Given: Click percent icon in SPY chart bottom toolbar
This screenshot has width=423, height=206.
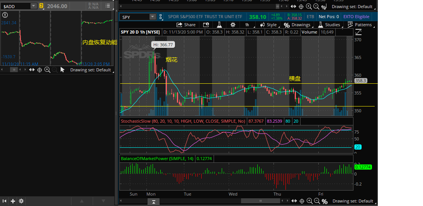Looking at the screenshot, I should (324, 201).
